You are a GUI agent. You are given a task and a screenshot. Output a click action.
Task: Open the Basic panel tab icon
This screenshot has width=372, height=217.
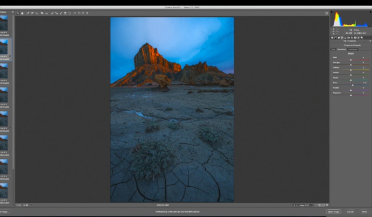(x=332, y=38)
